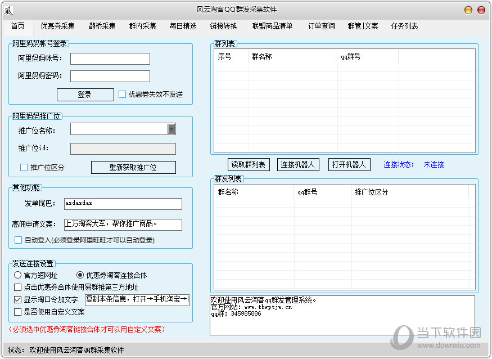
Task: Click the 淘口令 text input field
Action: [x=137, y=300]
